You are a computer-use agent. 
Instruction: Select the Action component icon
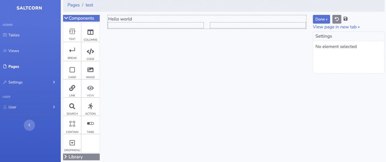click(x=90, y=106)
